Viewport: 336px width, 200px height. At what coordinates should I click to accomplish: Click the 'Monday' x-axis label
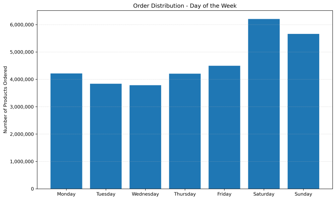66,194
